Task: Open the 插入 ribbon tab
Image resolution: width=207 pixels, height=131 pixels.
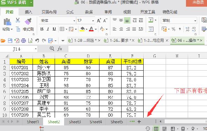Action: point(28,12)
